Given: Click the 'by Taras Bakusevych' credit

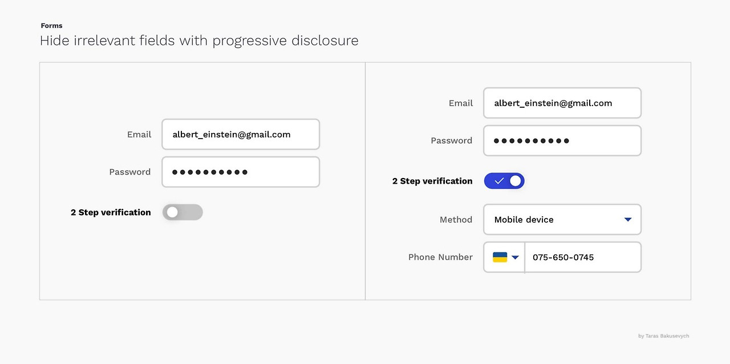Looking at the screenshot, I should [x=664, y=336].
